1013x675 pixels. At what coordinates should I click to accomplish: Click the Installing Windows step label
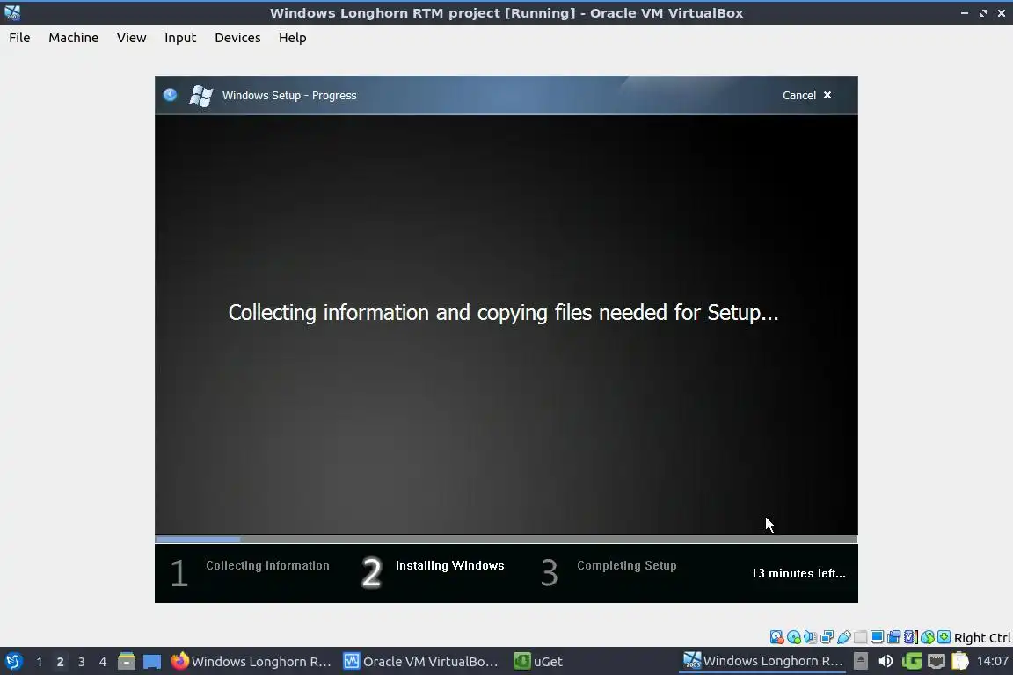click(x=449, y=565)
